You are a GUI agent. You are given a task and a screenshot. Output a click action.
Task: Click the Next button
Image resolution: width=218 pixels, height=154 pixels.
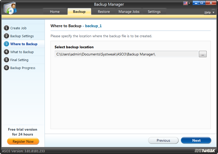coord(196,140)
